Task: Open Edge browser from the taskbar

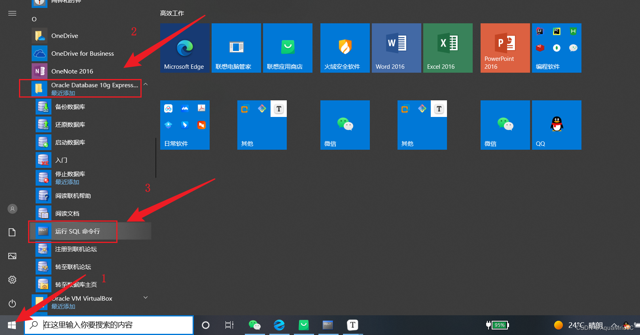Action: [279, 325]
